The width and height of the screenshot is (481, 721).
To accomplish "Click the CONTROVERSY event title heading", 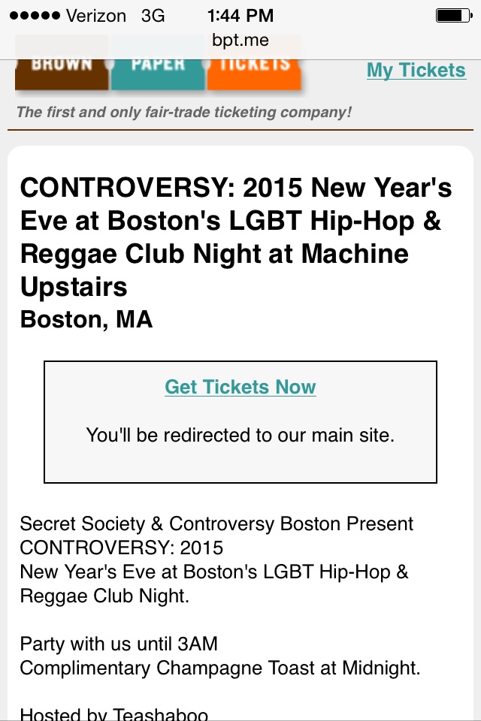I will pyautogui.click(x=236, y=237).
